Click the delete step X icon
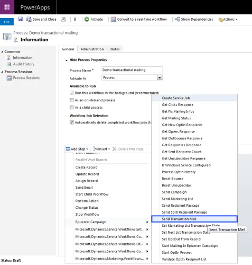This screenshot has height=265, width=252. (x=114, y=149)
